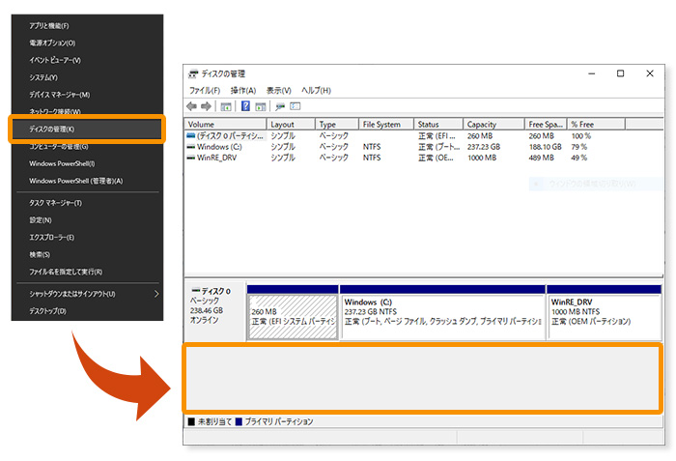Expand シャットダウンまたはサインアウト(U) submenu arrow
The height and width of the screenshot is (461, 676).
pos(156,294)
